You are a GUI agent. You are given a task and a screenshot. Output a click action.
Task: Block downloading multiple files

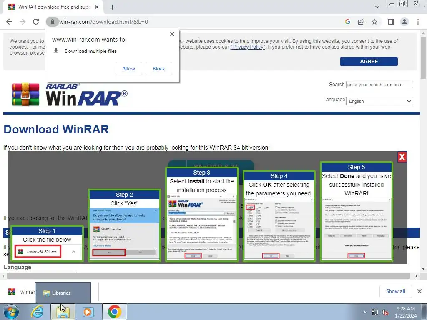[159, 69]
